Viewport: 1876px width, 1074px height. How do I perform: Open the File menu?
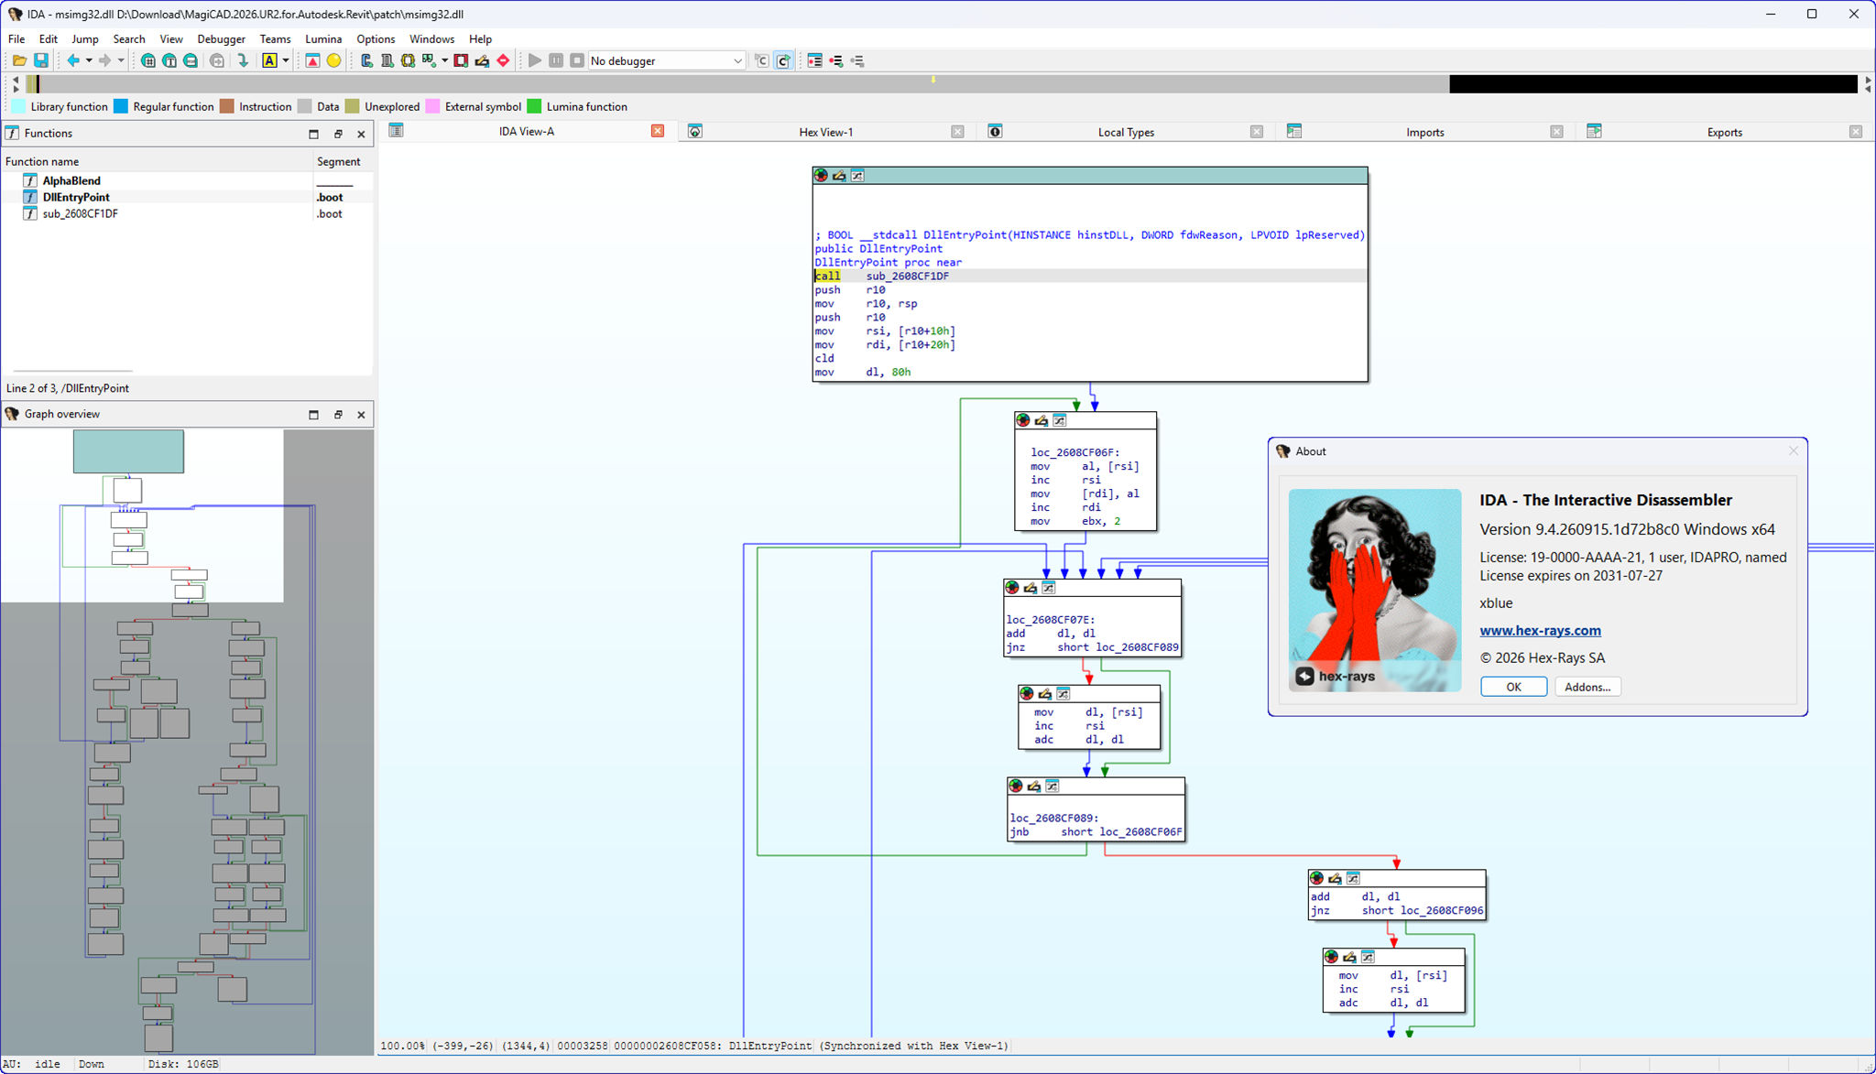pyautogui.click(x=16, y=38)
